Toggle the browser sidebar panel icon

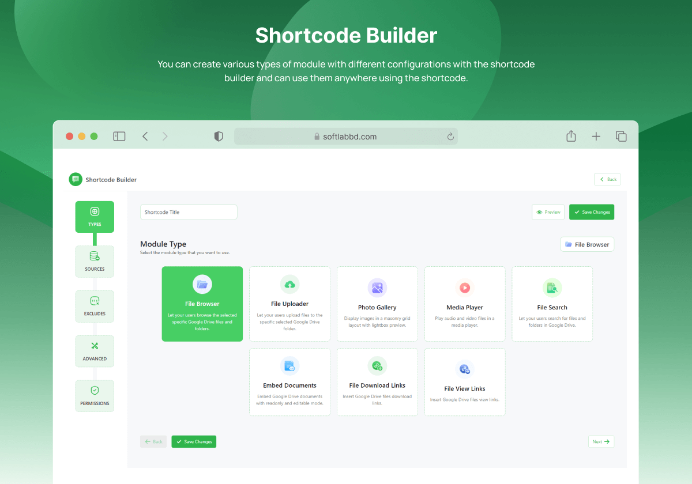pos(119,137)
